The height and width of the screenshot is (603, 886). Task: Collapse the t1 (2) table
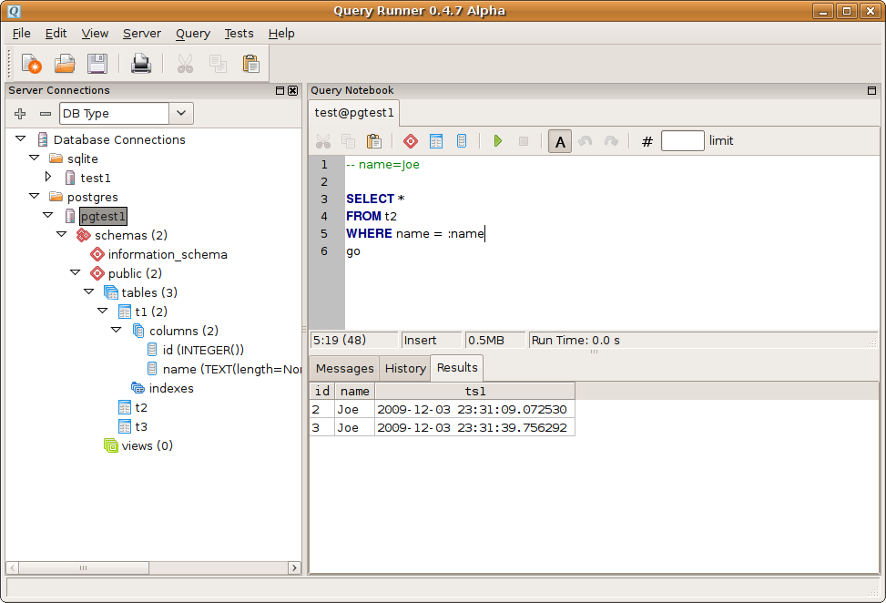point(102,311)
